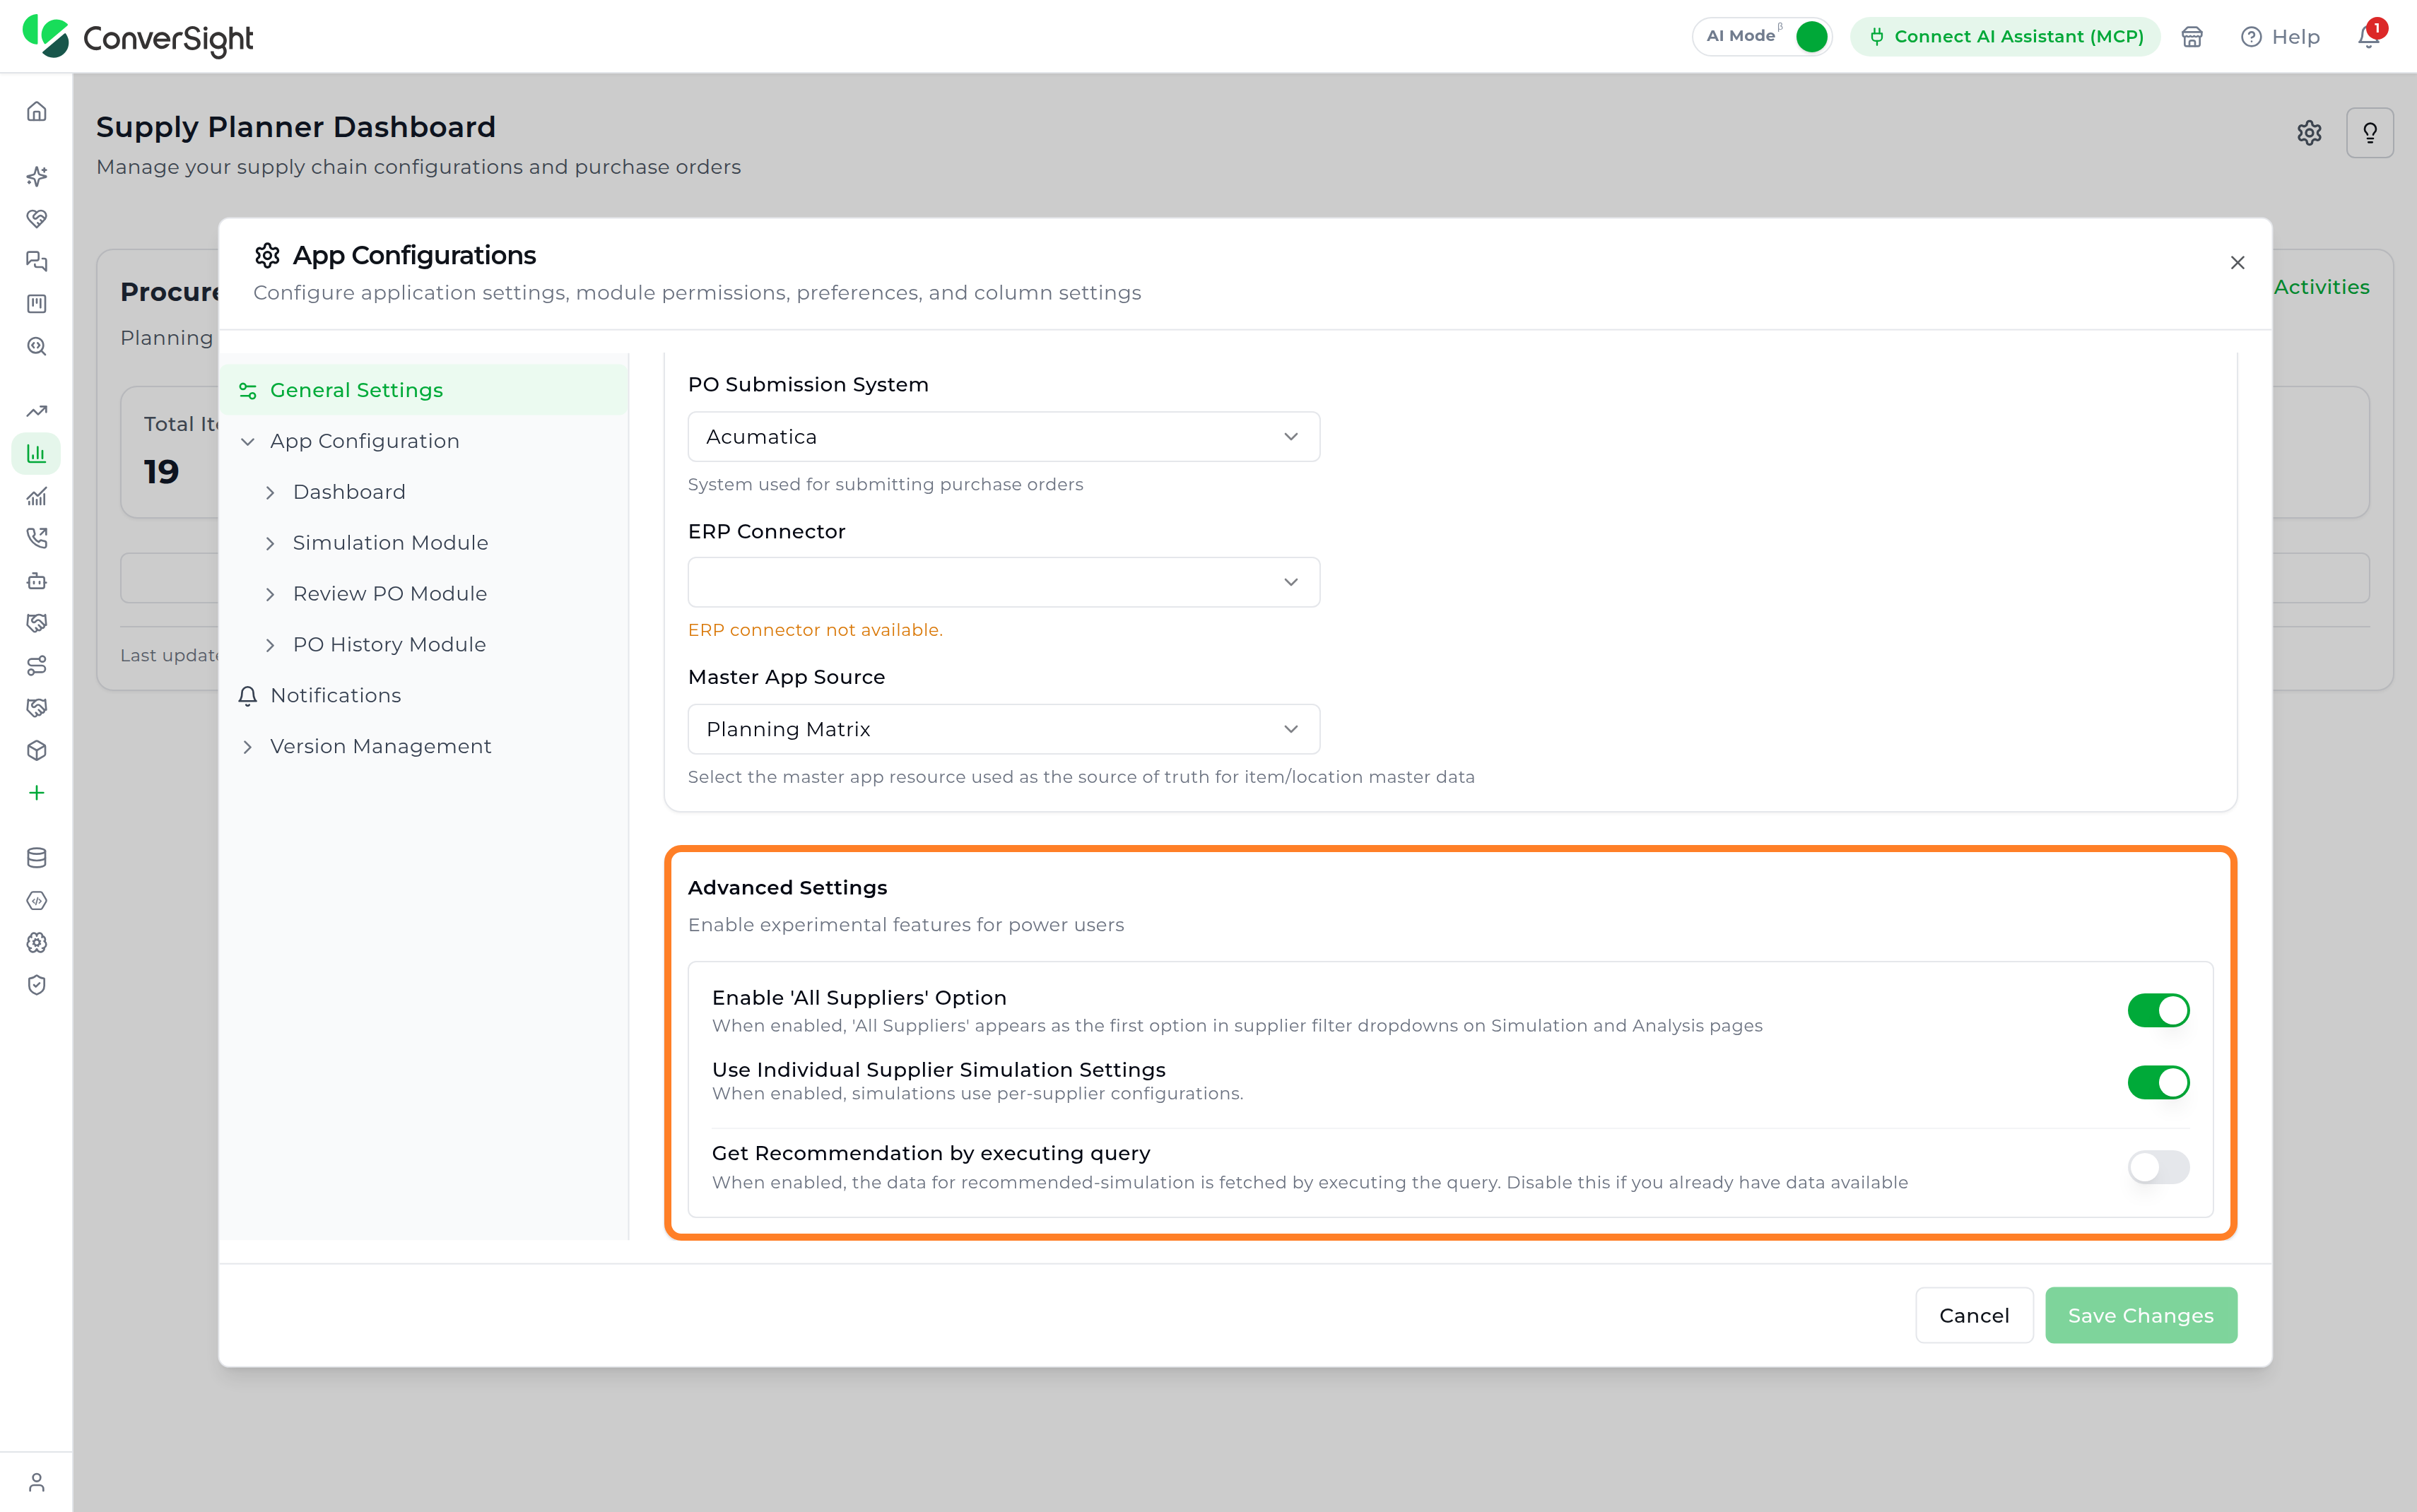The image size is (2417, 1512).
Task: Click Save Changes button
Action: (x=2141, y=1315)
